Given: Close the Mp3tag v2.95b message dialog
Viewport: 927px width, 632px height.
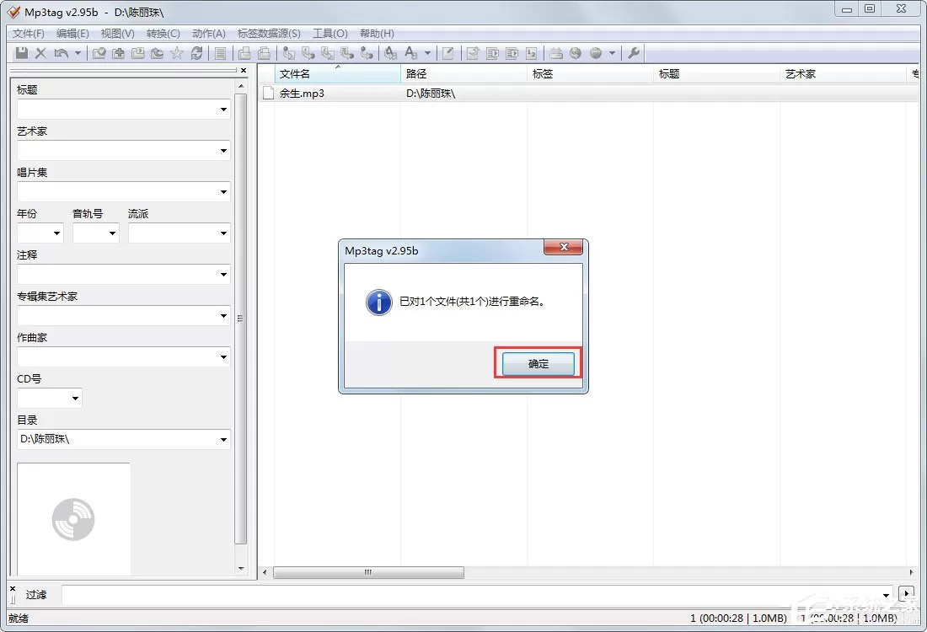Looking at the screenshot, I should [564, 247].
